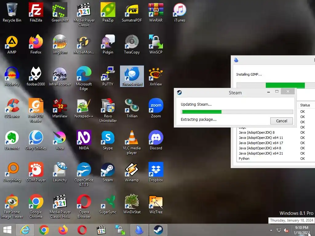Screen dimensions: 315x236
Task: Click the OpenOffice 4.1.15 desktop icon
Action: coord(84,174)
